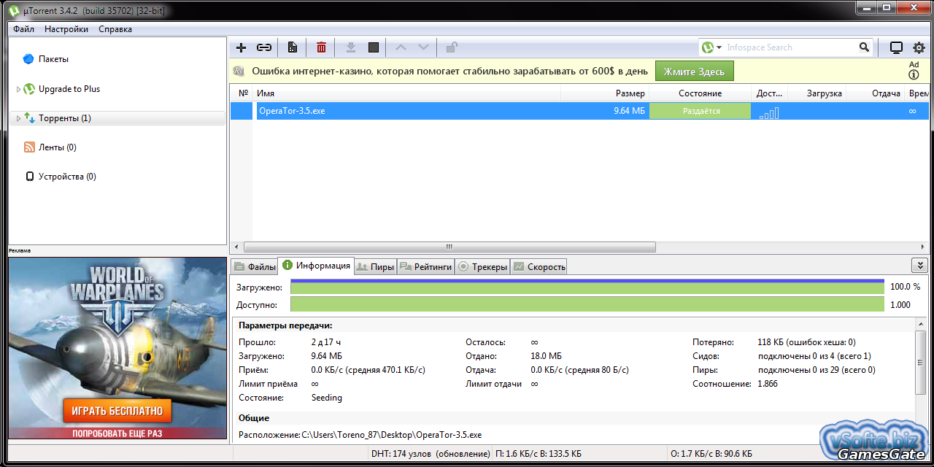Select Торренты (1) in sidebar
Image resolution: width=934 pixels, height=467 pixels.
pyautogui.click(x=65, y=118)
